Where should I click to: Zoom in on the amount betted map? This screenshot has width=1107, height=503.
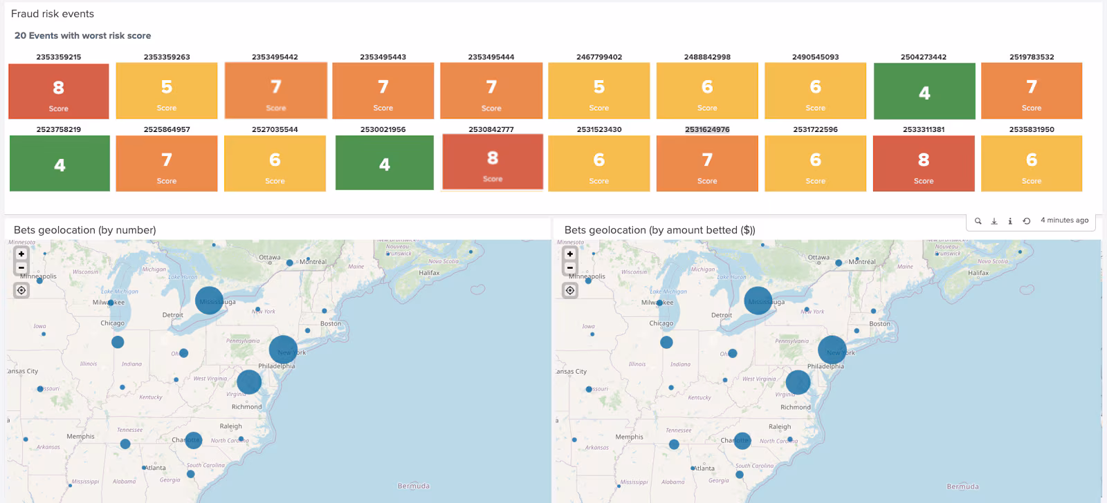pyautogui.click(x=570, y=254)
